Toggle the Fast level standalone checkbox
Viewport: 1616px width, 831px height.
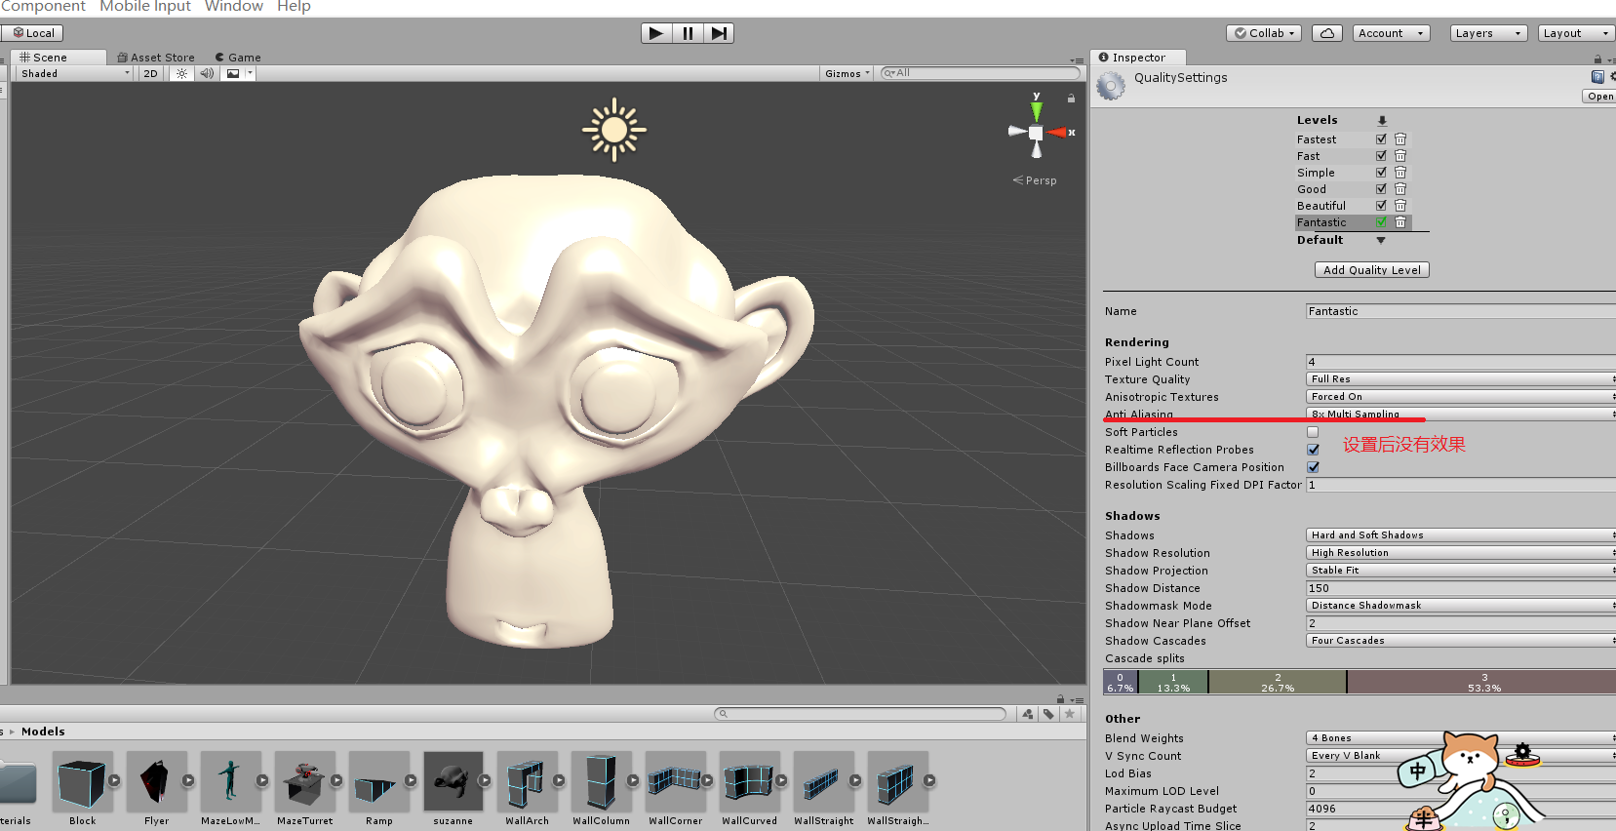(x=1381, y=156)
